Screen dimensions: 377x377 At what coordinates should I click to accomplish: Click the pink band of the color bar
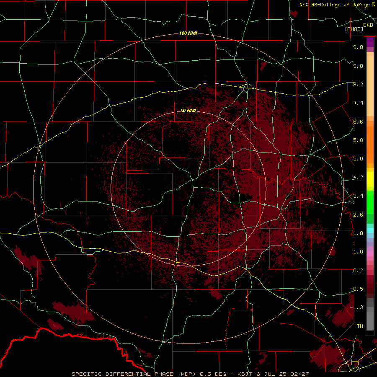[x=370, y=254]
